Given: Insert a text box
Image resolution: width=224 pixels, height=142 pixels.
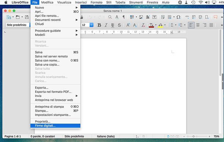Looking at the screenshot, I should (x=155, y=17).
